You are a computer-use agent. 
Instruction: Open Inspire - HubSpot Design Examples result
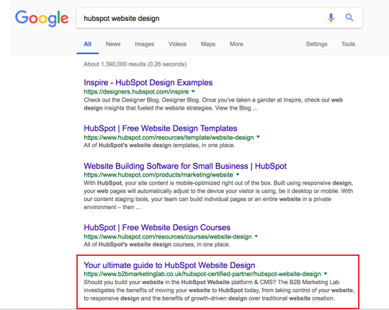148,82
